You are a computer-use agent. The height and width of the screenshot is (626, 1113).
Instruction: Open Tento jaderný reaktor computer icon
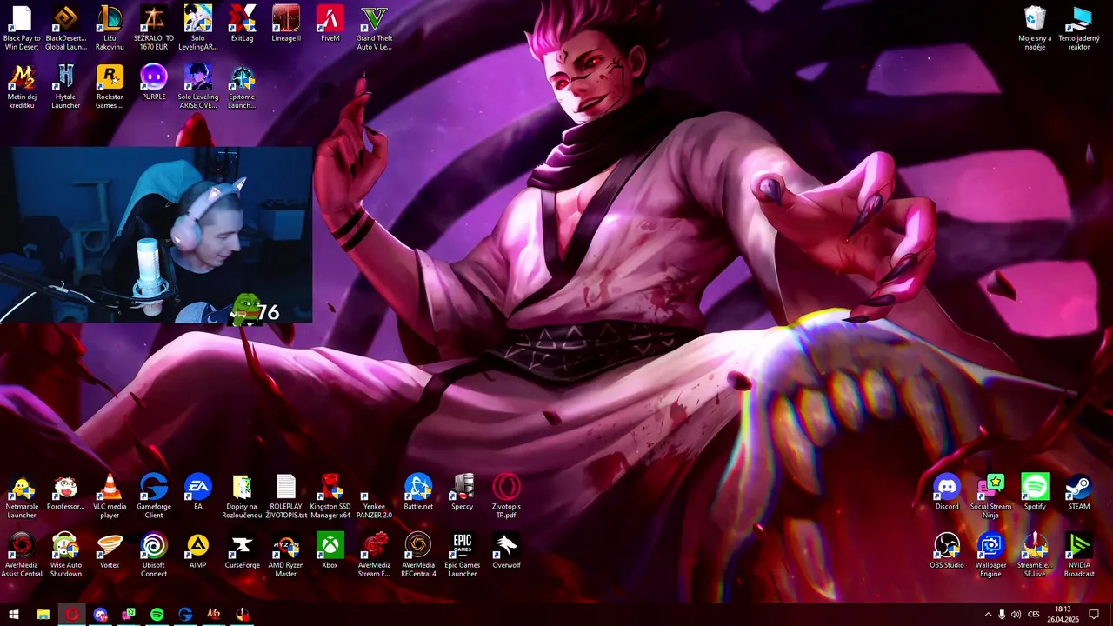tap(1079, 28)
